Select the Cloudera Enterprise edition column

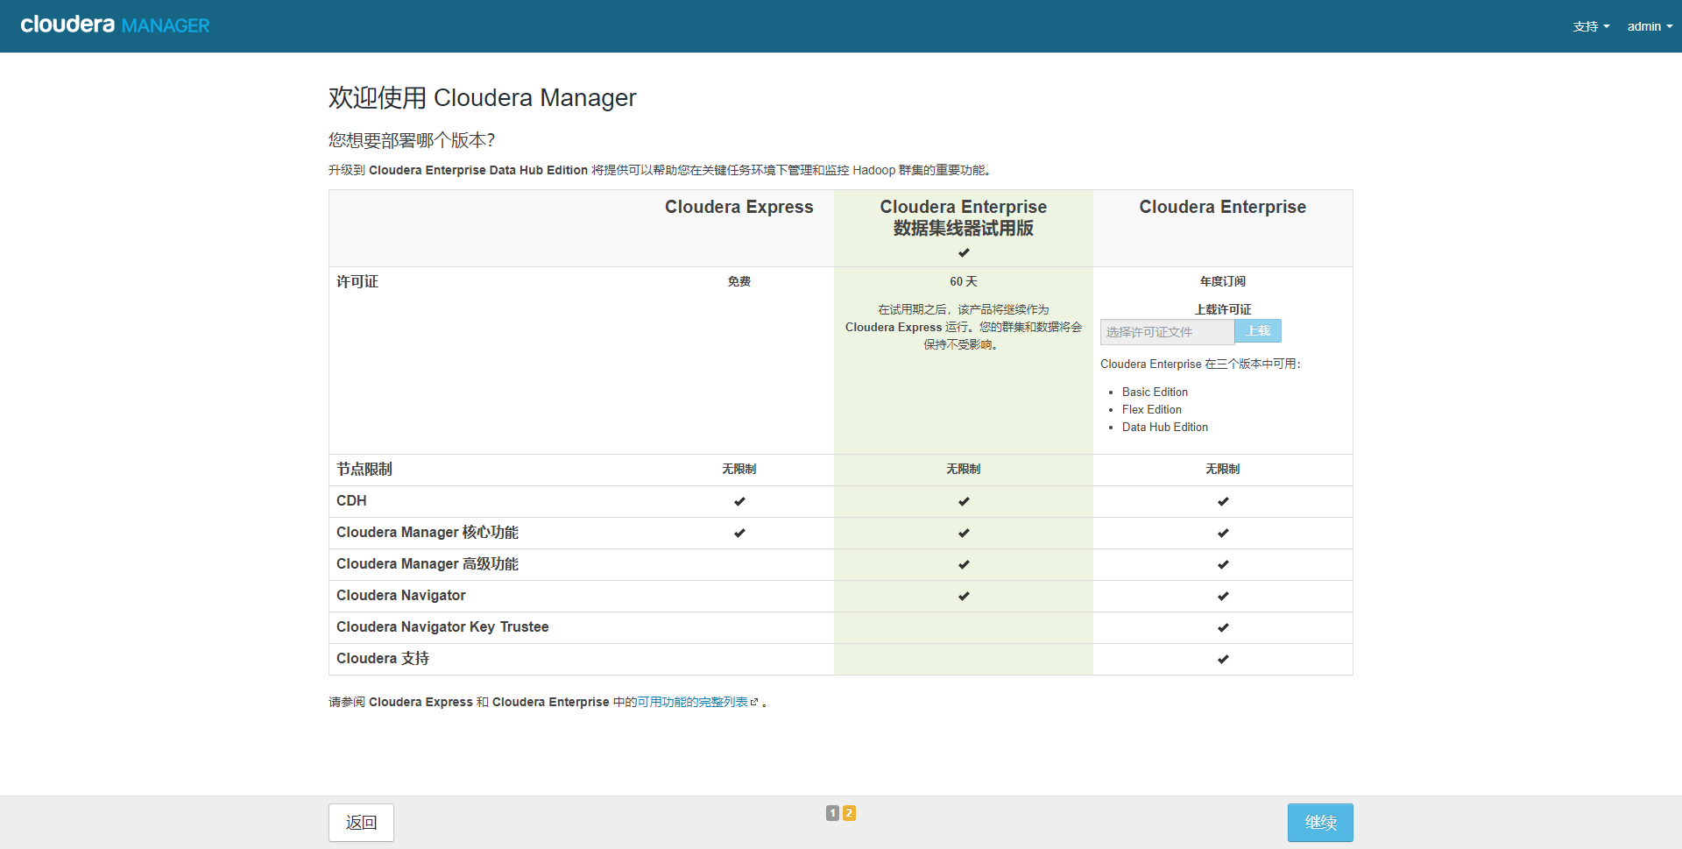click(1222, 207)
